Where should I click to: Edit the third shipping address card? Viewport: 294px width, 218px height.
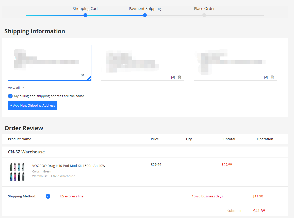pos(266,77)
